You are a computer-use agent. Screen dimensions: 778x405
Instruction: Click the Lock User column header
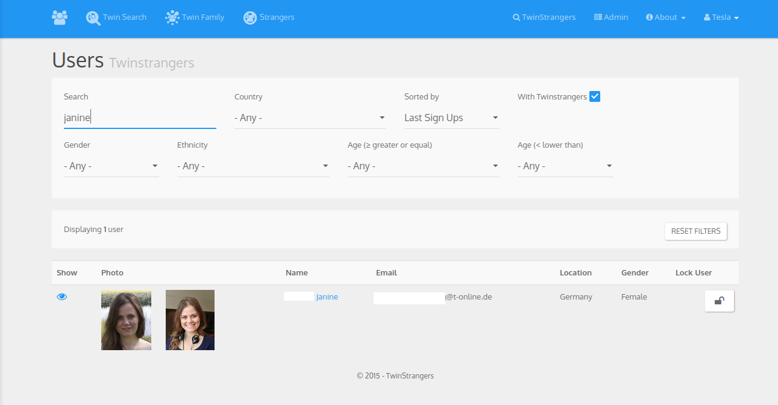coord(694,273)
